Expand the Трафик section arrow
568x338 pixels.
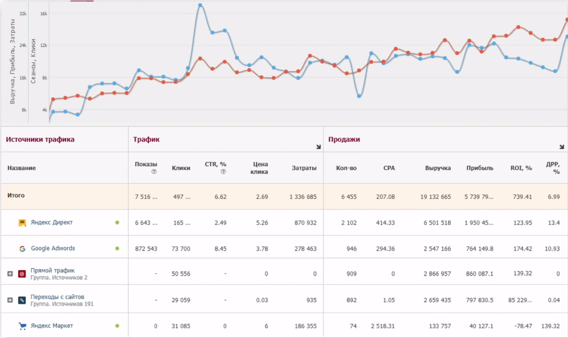click(318, 147)
